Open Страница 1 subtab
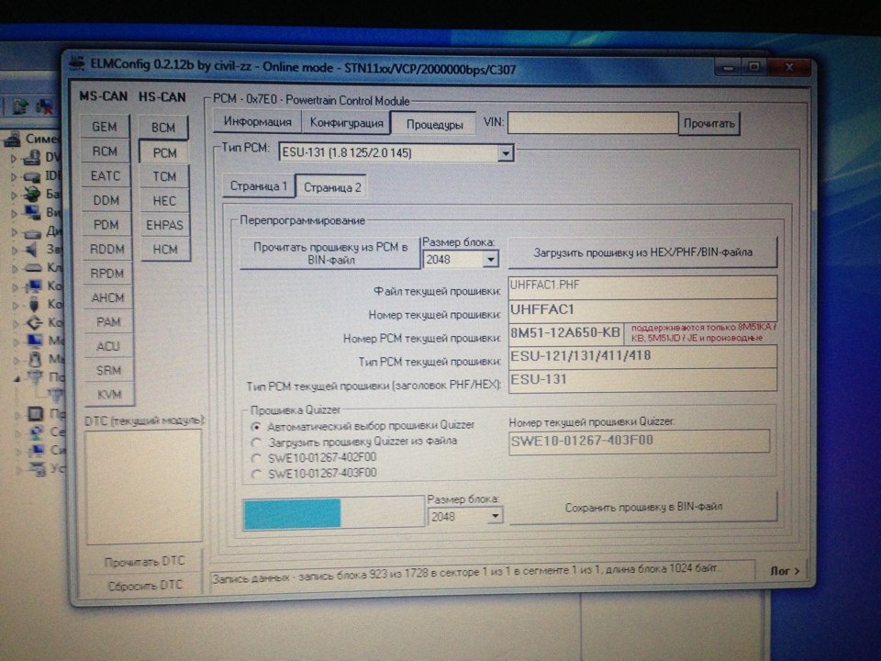 259,186
